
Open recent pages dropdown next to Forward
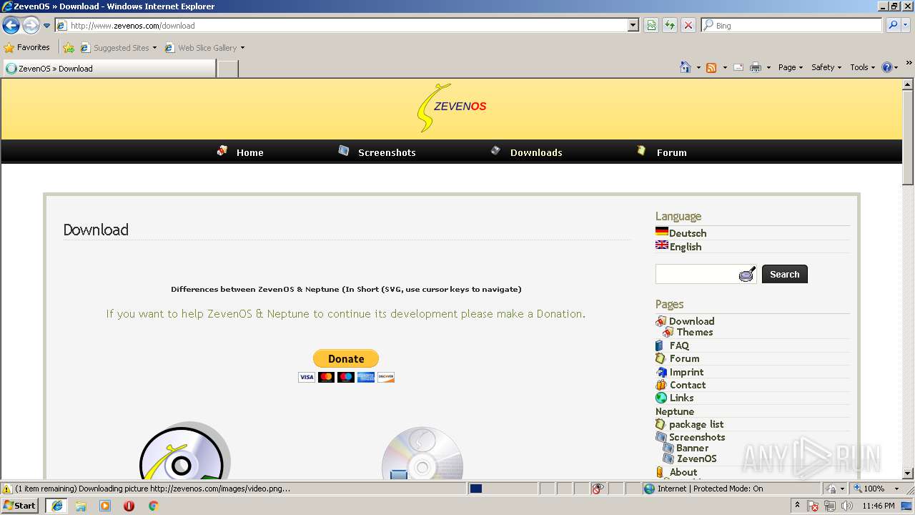pyautogui.click(x=47, y=26)
